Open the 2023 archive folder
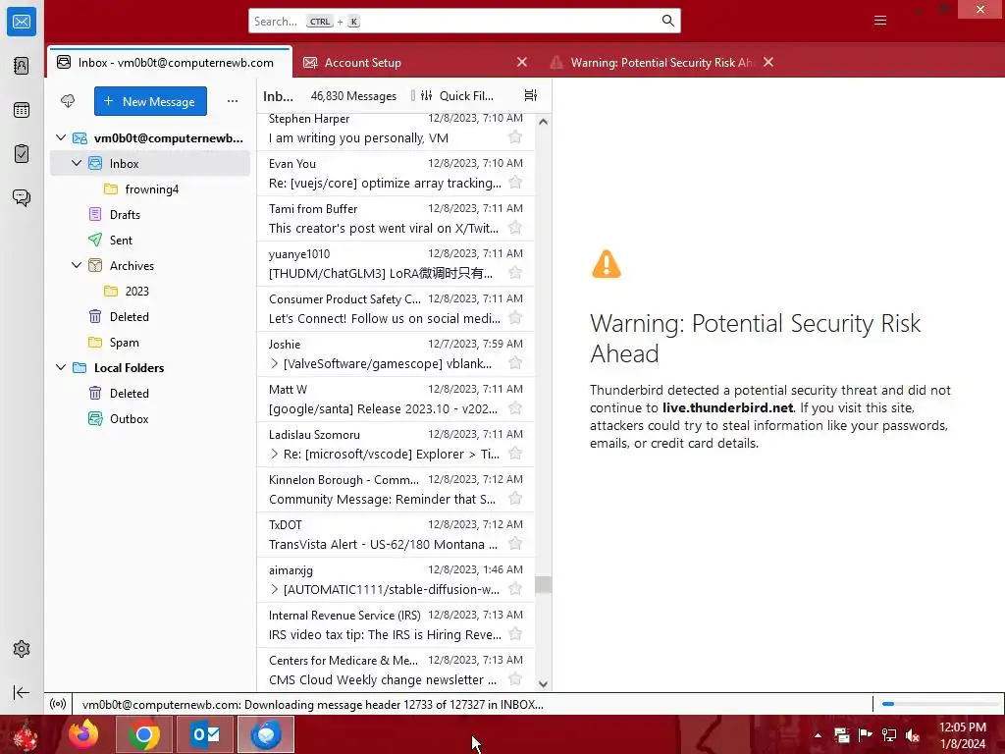 [x=150, y=291]
